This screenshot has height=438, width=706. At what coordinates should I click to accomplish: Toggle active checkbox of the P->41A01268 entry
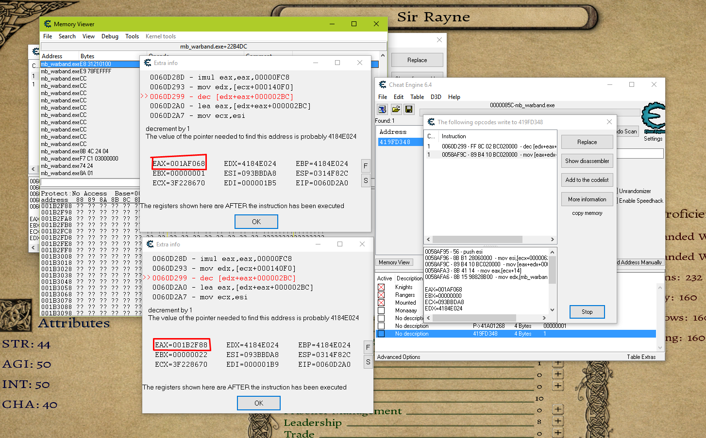[381, 326]
